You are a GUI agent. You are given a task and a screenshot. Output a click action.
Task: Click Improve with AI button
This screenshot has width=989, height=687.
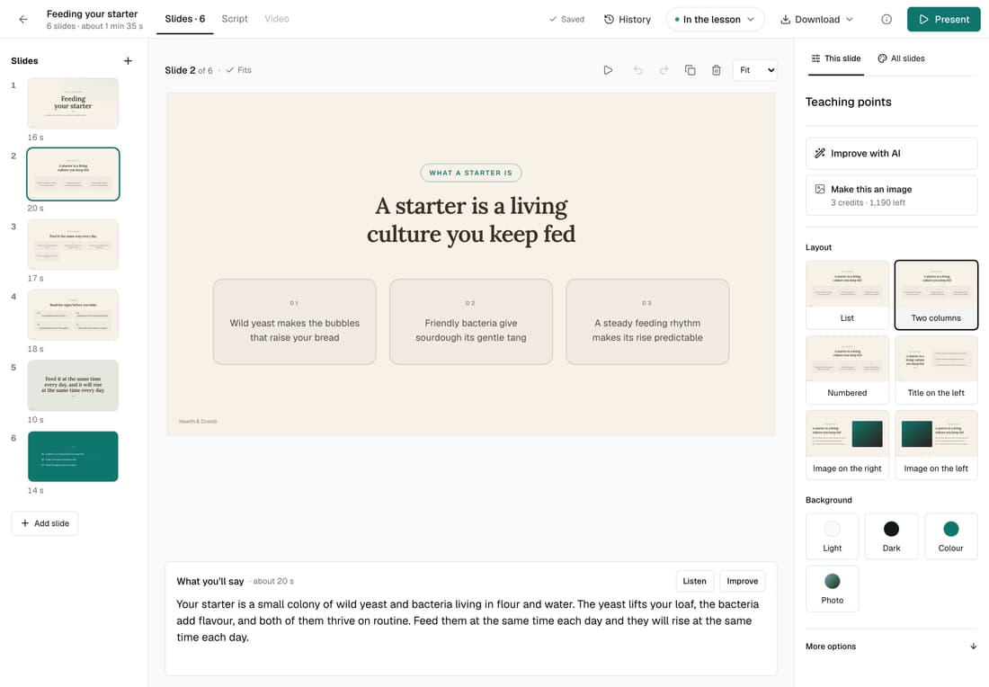click(x=891, y=153)
